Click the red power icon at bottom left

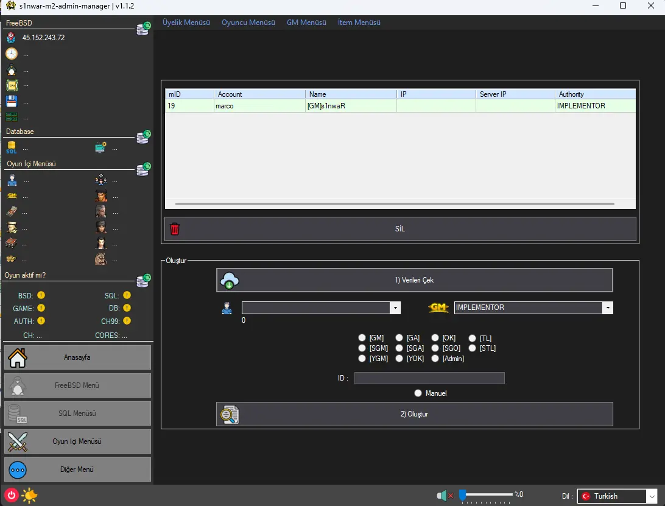(x=11, y=495)
